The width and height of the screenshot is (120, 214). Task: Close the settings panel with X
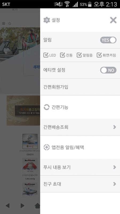tap(113, 20)
